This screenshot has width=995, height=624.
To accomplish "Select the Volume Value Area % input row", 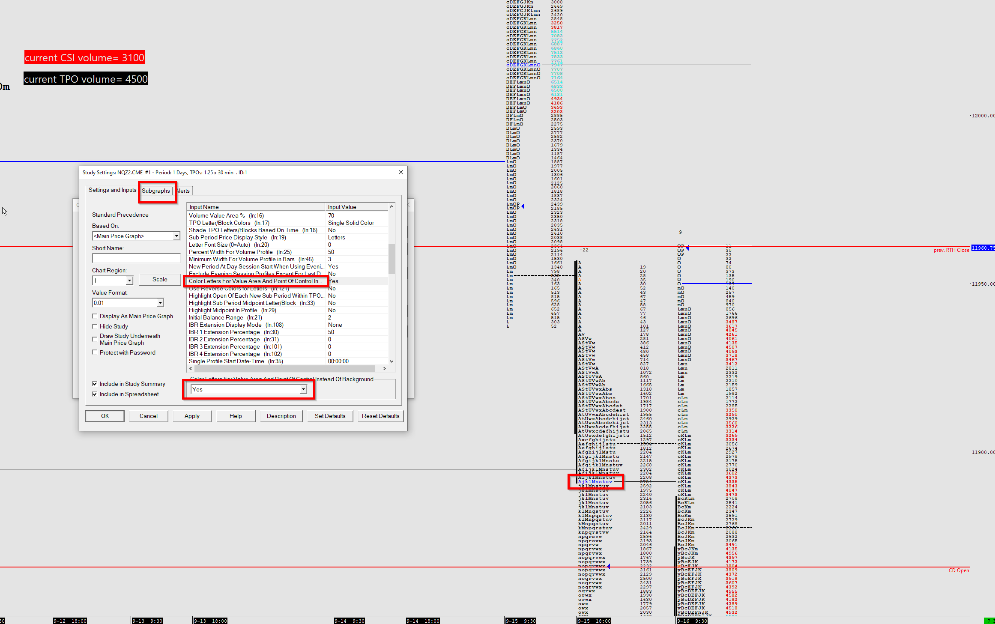I will coord(288,215).
